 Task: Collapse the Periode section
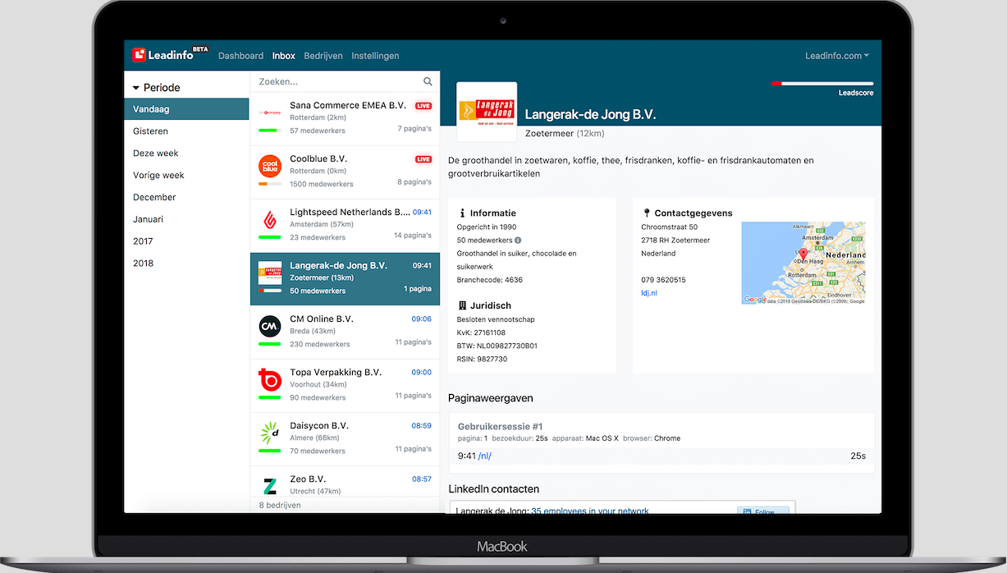(135, 88)
